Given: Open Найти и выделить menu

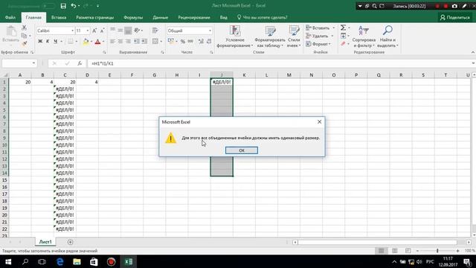Looking at the screenshot, I should tap(387, 36).
